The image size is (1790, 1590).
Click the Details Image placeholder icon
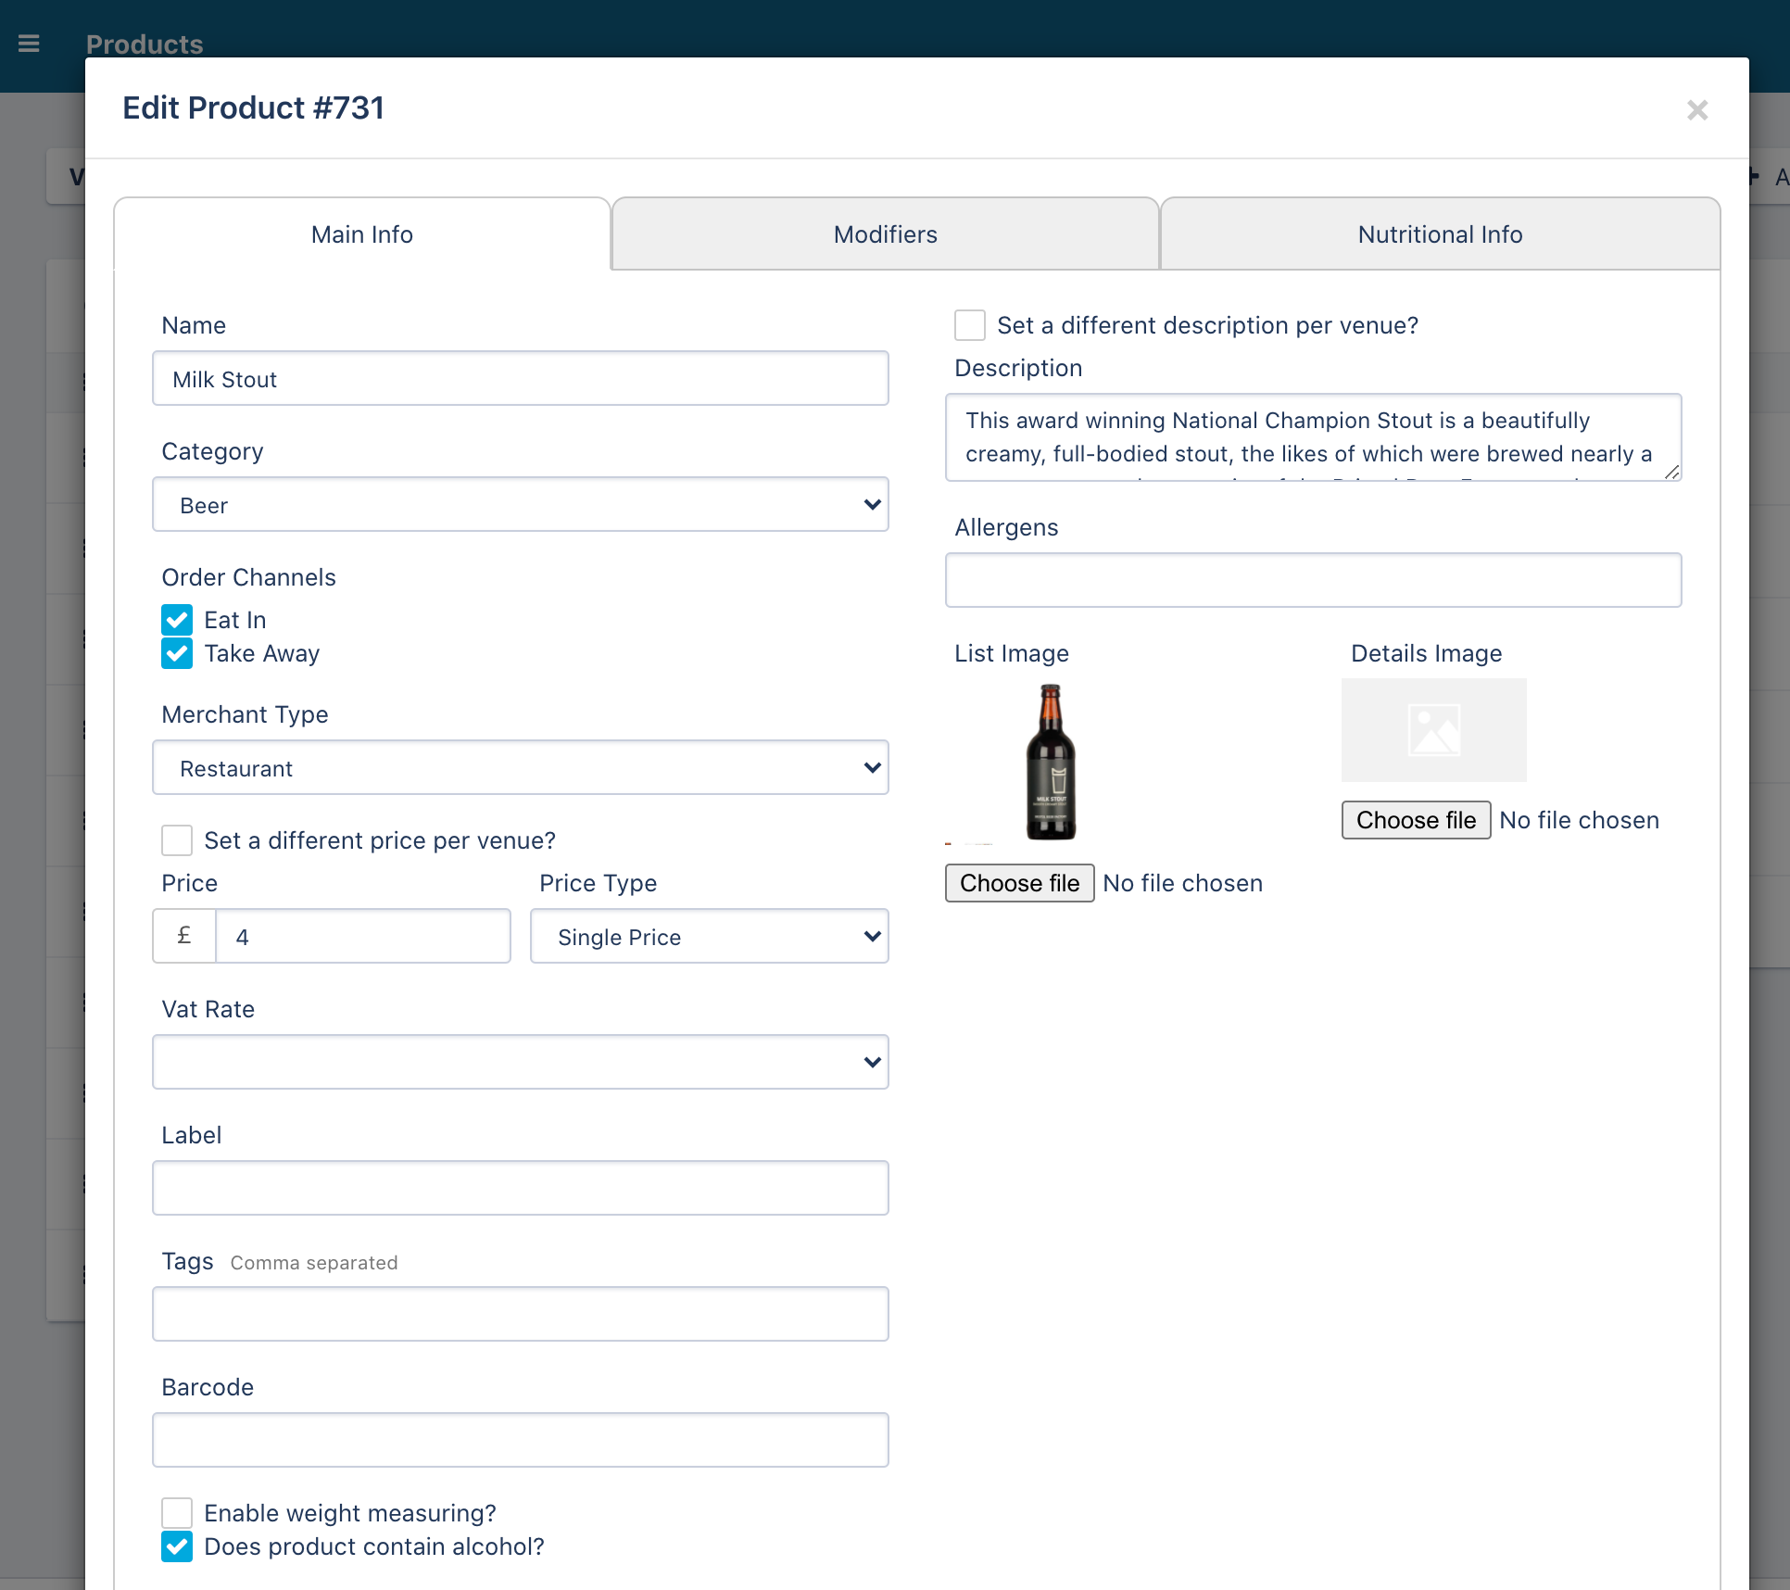point(1433,730)
